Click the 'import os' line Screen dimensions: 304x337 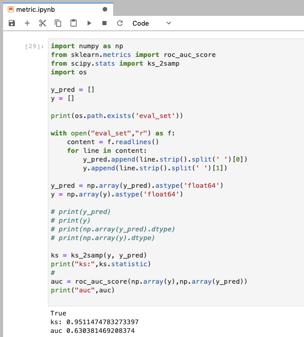69,72
